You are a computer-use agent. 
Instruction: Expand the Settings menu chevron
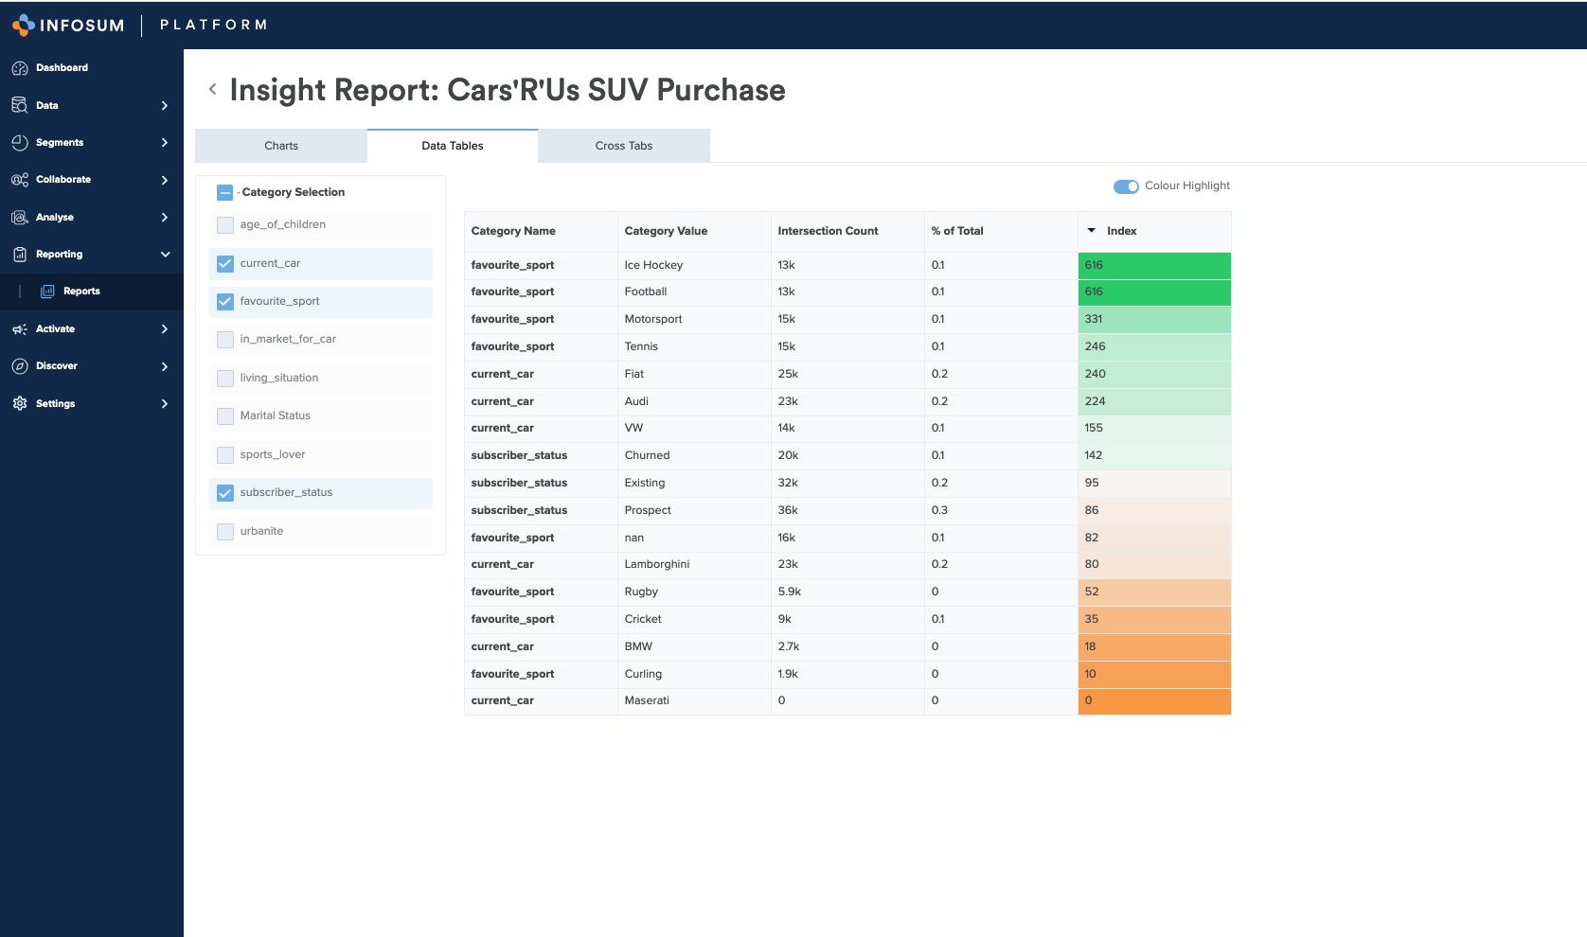[165, 404]
